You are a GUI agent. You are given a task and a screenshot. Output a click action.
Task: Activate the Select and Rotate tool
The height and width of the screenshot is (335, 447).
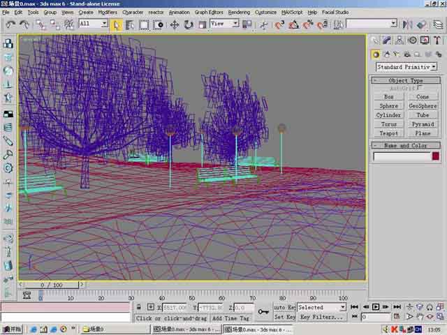pos(189,24)
